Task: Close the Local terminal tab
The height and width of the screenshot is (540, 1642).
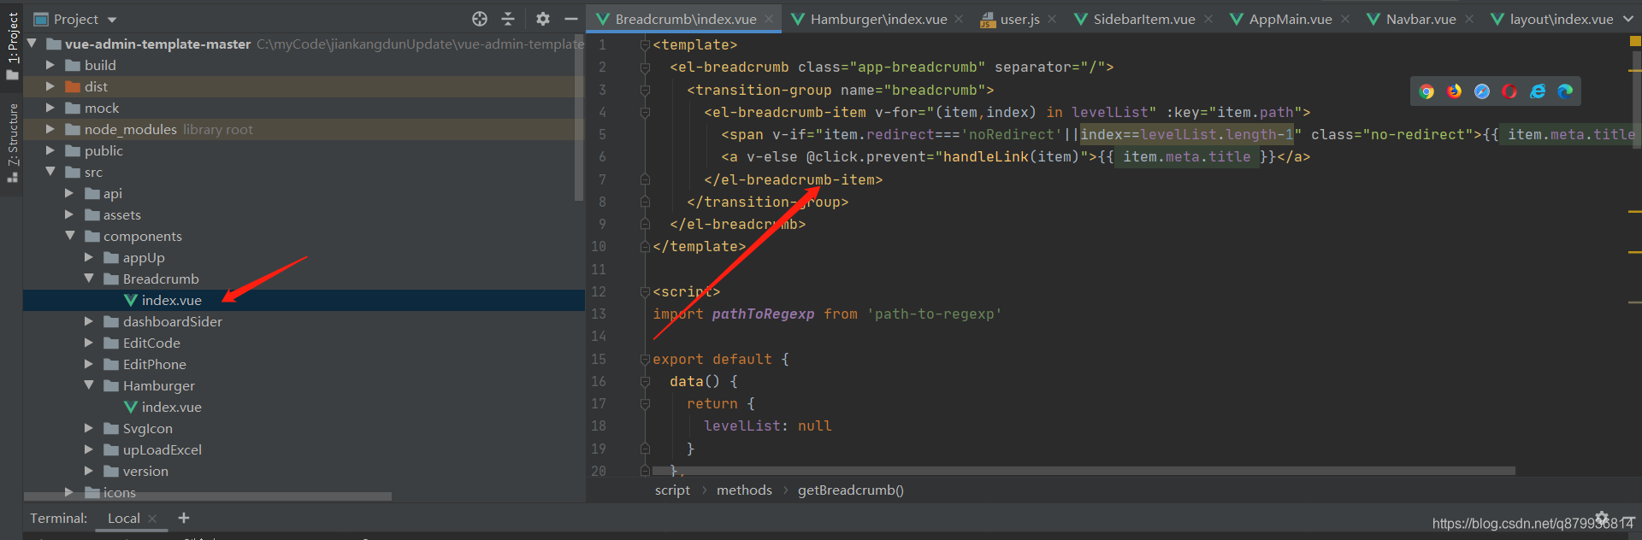Action: pos(152,519)
